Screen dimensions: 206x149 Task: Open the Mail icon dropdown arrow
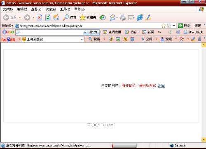pyautogui.click(x=117, y=17)
